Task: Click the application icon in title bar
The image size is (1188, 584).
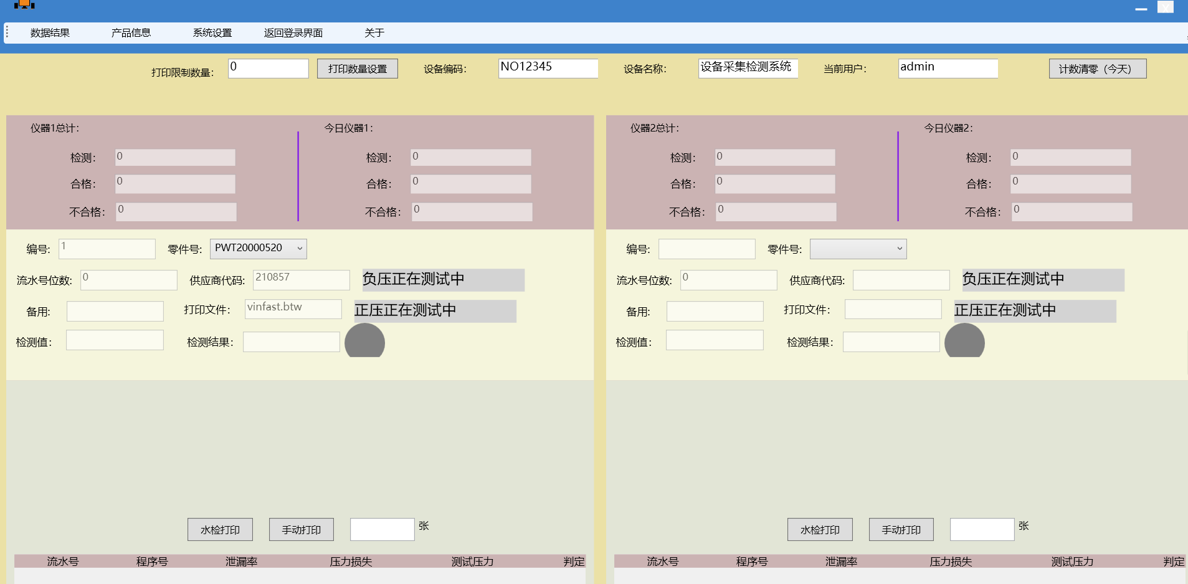Action: coord(24,4)
